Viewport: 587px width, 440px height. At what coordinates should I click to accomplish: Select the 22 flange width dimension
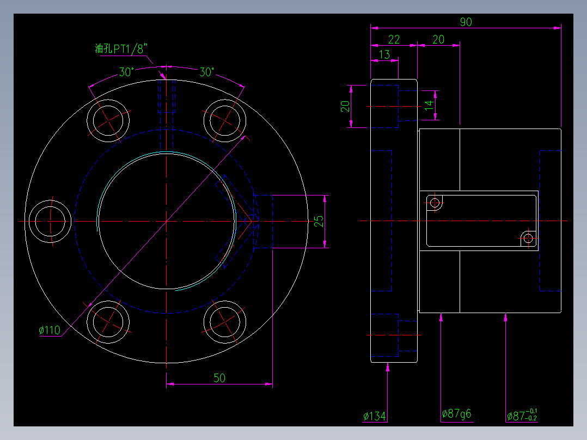point(394,39)
